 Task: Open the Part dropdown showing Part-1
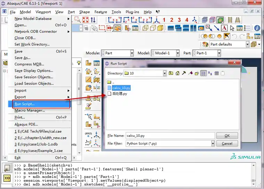tap(219, 53)
